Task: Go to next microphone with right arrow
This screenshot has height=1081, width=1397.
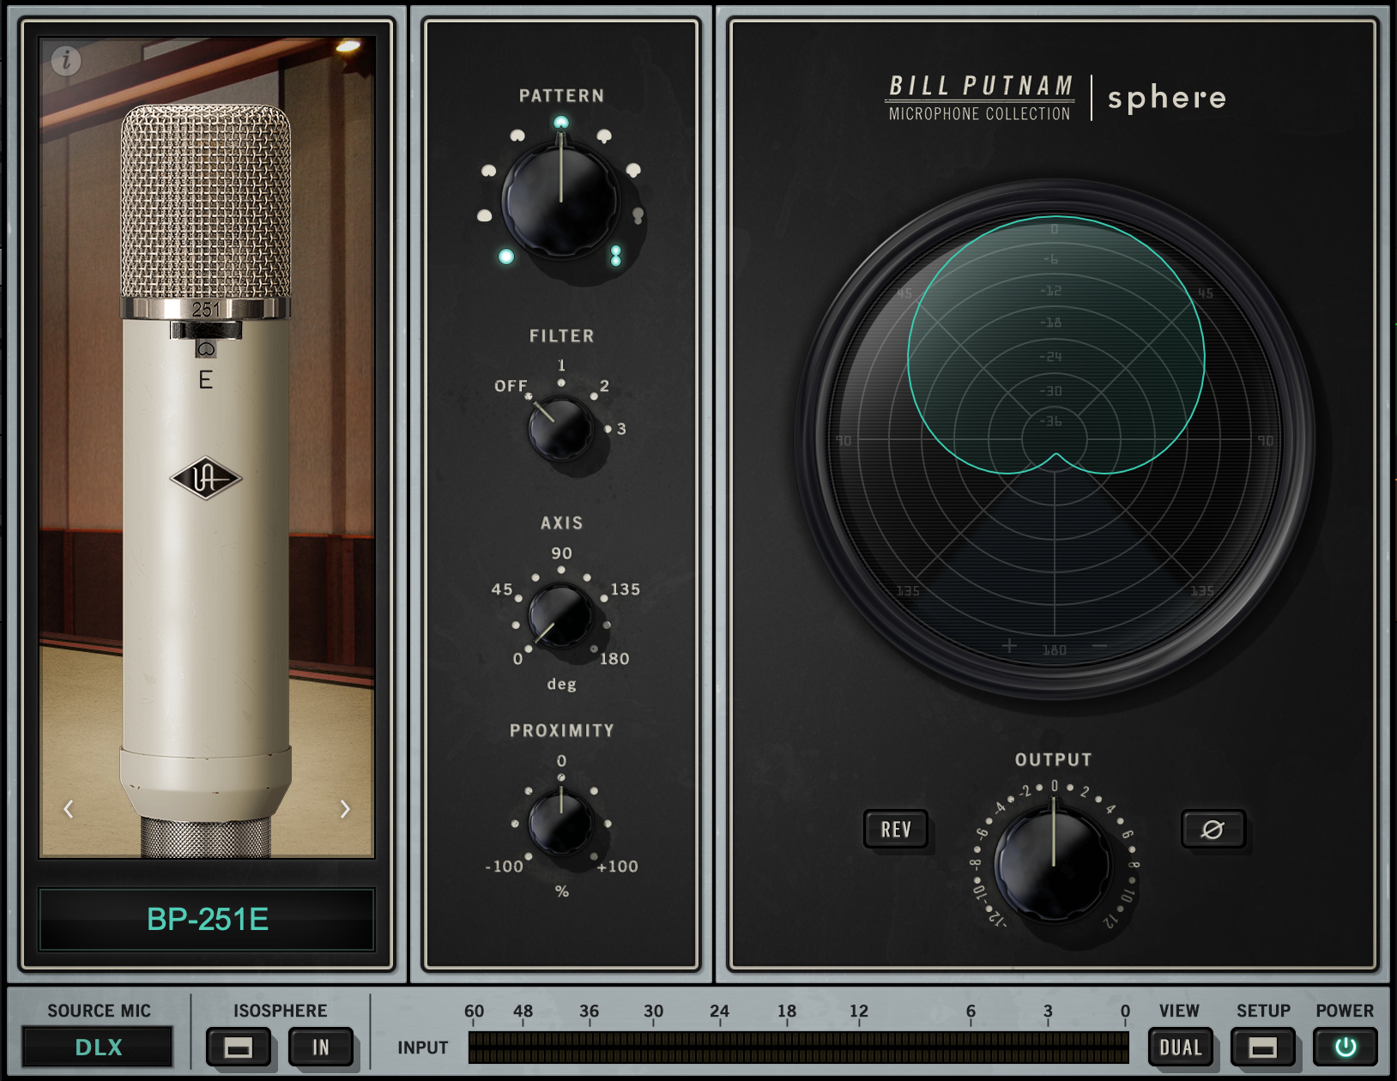Action: point(345,809)
